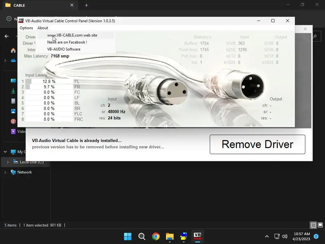Open the notification badge showing 3
This screenshot has width=325, height=244.
316,236
